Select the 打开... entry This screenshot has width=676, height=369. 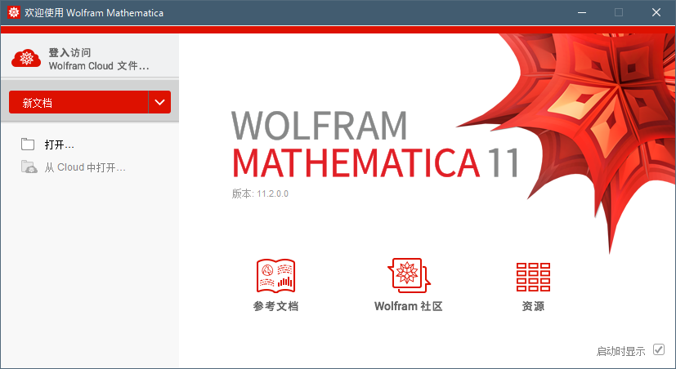coord(60,144)
